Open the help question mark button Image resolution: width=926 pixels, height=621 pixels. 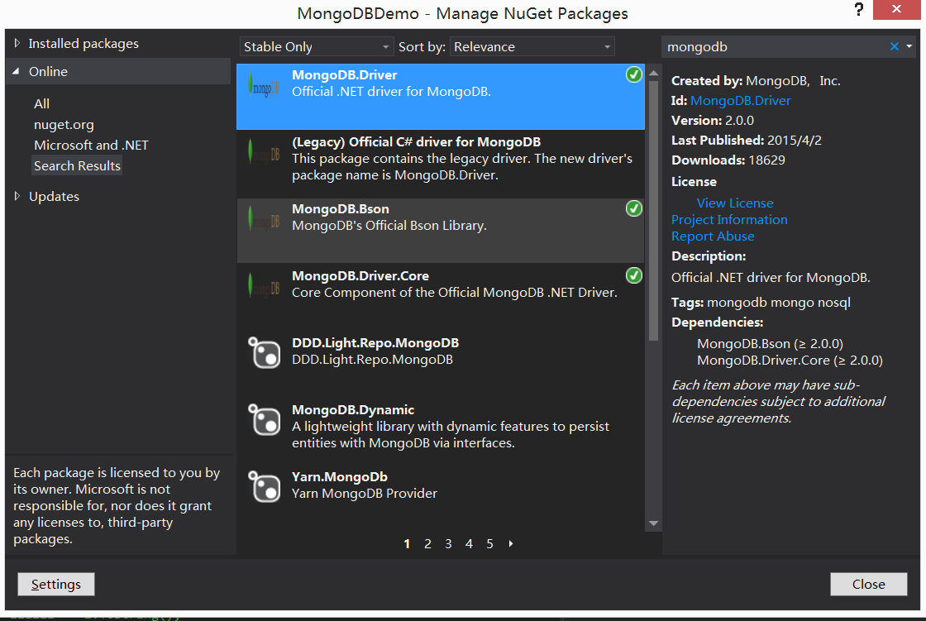859,10
